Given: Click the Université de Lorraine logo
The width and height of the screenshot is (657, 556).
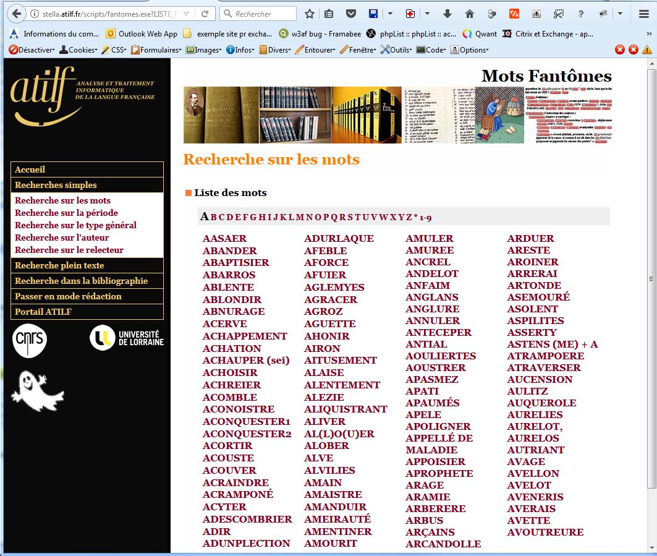Looking at the screenshot, I should (x=127, y=338).
